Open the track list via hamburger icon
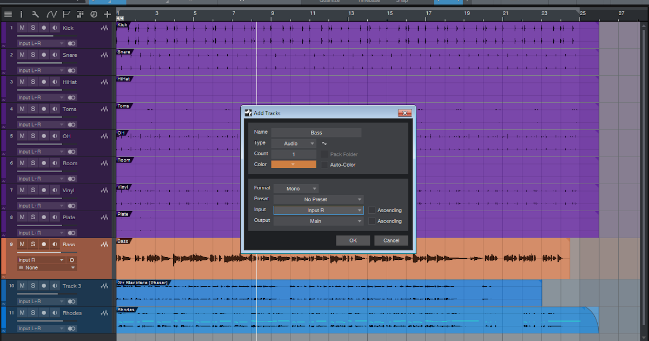The height and width of the screenshot is (341, 649). tap(8, 14)
